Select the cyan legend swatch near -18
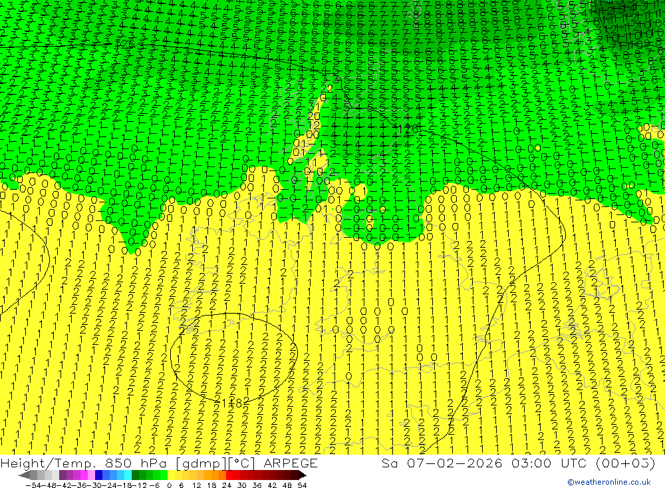The image size is (665, 488). click(128, 475)
